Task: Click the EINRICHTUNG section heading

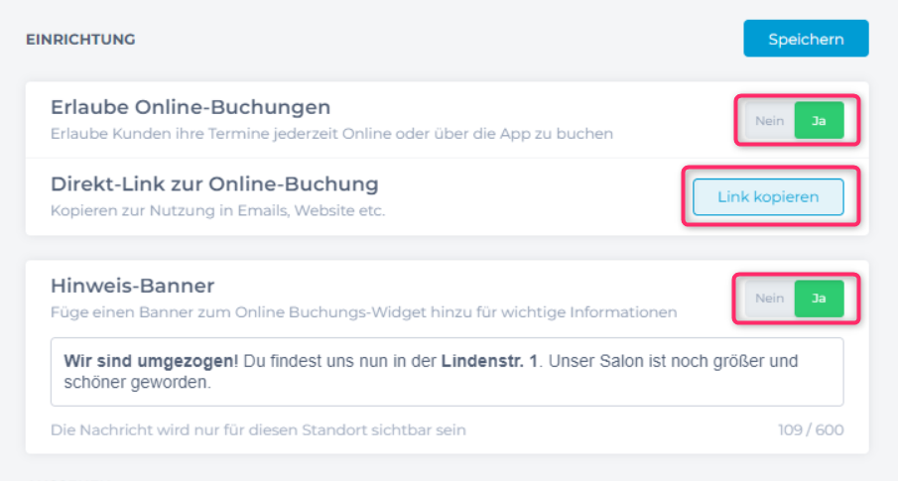Action: point(80,40)
